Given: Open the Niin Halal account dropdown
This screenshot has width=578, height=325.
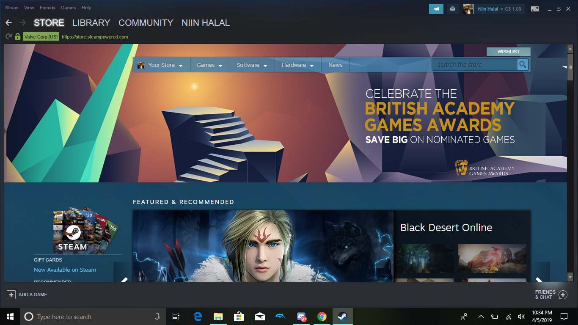Looking at the screenshot, I should [x=491, y=9].
